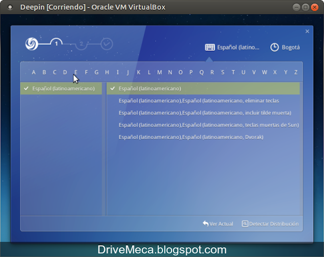Show layouts starting with V

tap(254, 72)
